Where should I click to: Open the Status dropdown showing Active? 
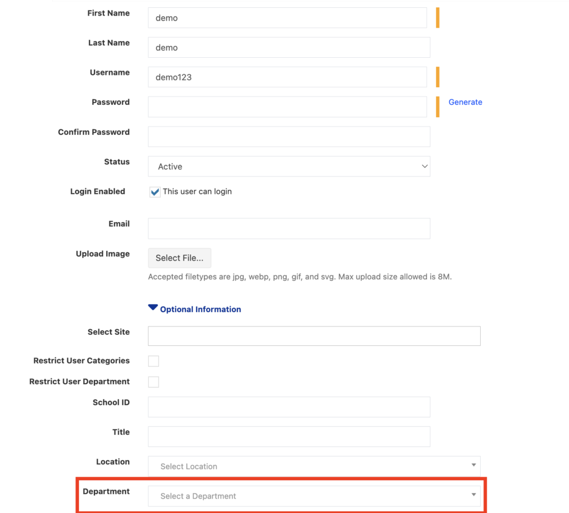(x=288, y=167)
